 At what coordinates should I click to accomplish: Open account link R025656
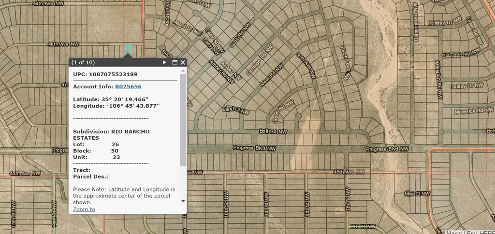click(128, 87)
